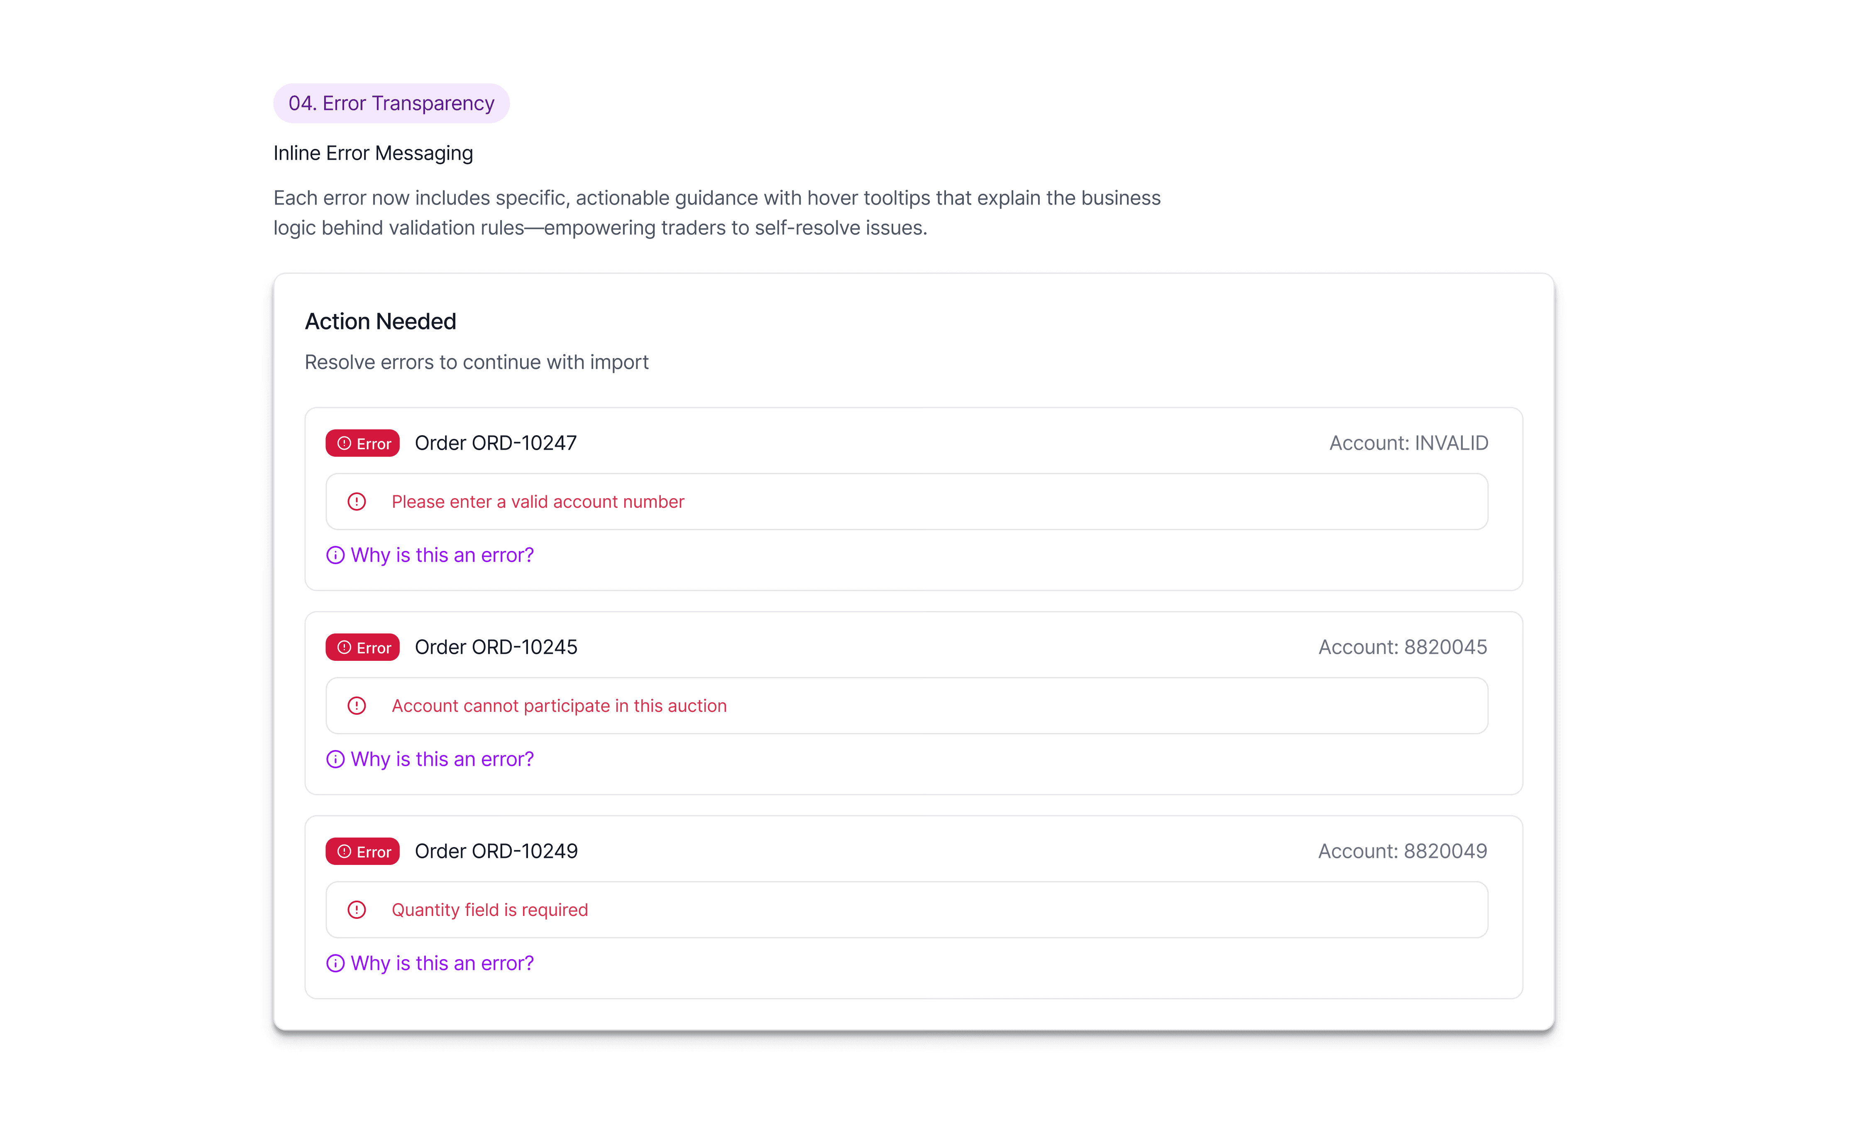Click the 'Quantity field is required' message
Screen dimensions: 1855x1130
(x=489, y=910)
